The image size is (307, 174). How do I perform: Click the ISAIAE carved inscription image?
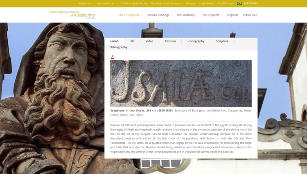pyautogui.click(x=181, y=83)
